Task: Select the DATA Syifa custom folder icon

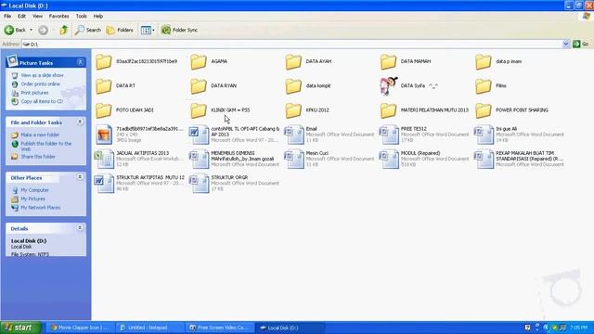Action: click(x=388, y=86)
